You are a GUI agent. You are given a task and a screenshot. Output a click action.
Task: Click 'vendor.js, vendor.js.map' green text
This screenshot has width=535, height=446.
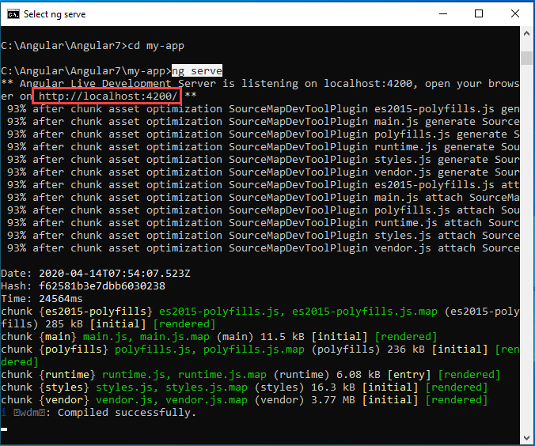[x=172, y=400]
